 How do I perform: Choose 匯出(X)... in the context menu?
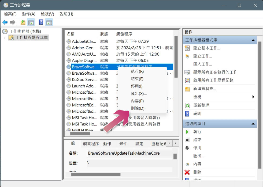pyautogui.click(x=142, y=94)
